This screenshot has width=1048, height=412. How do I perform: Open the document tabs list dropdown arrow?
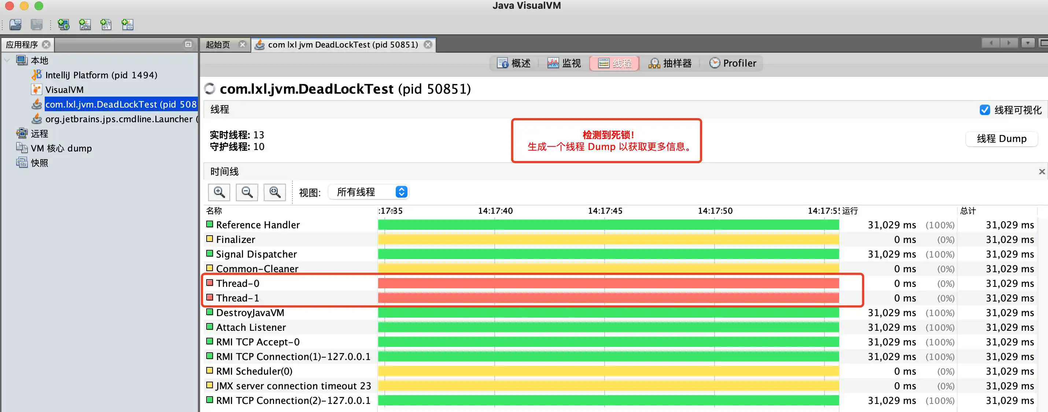click(1027, 43)
